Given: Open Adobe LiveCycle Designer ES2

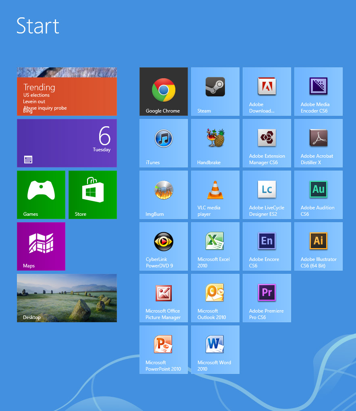Looking at the screenshot, I should pos(266,195).
